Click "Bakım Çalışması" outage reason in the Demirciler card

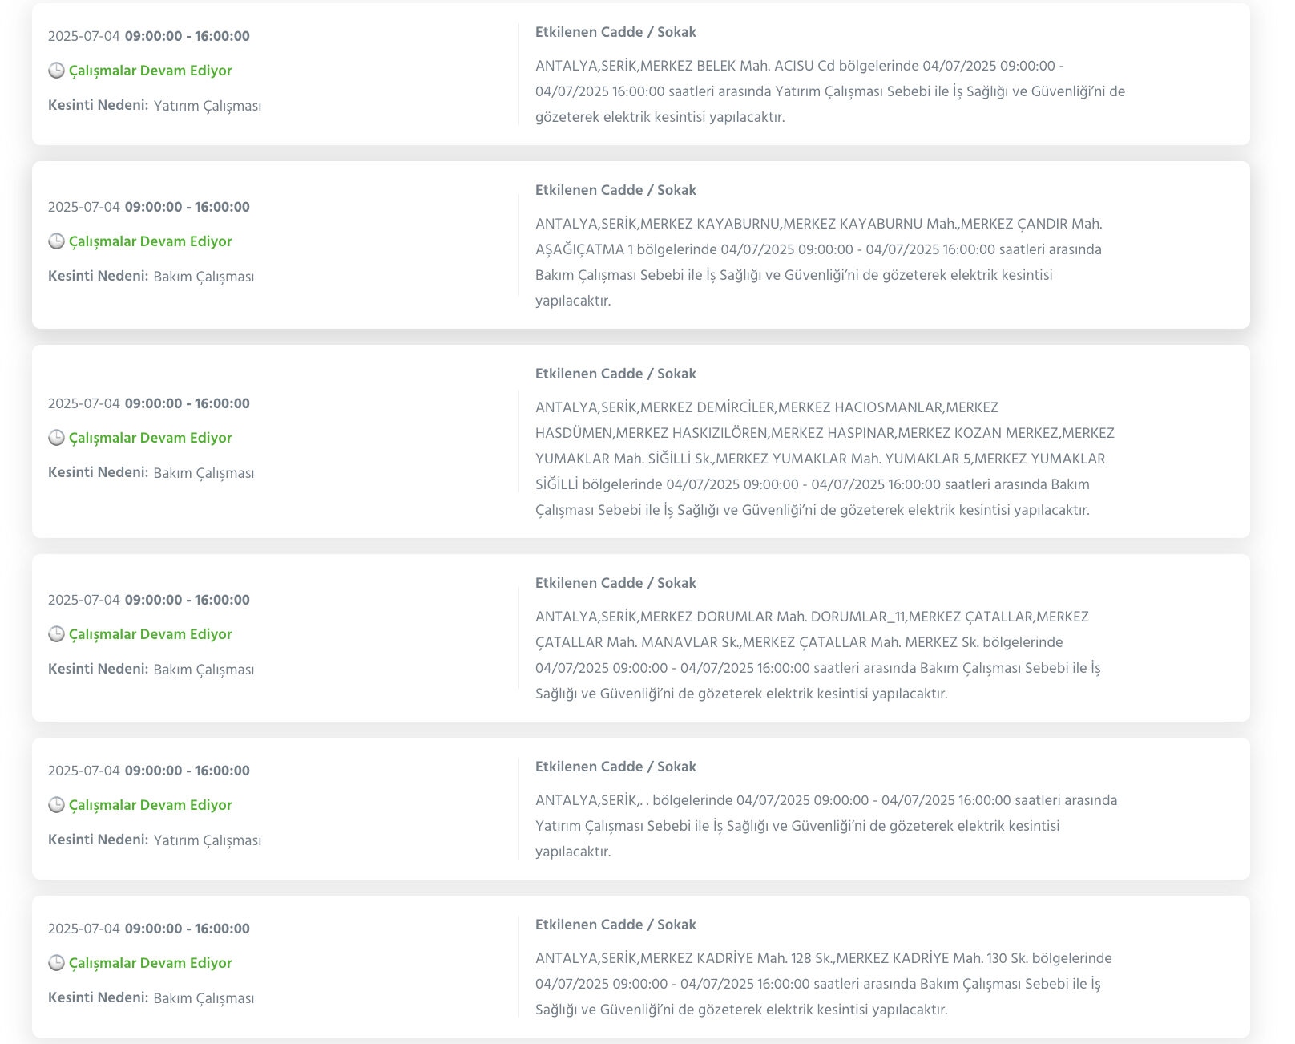coord(204,473)
